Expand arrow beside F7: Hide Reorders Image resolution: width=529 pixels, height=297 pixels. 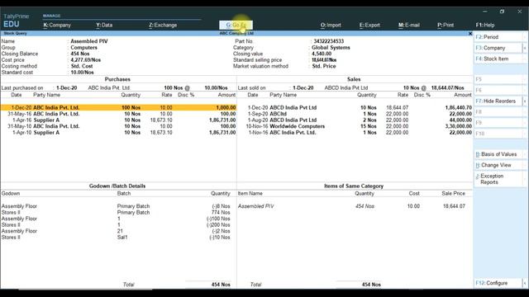point(525,101)
